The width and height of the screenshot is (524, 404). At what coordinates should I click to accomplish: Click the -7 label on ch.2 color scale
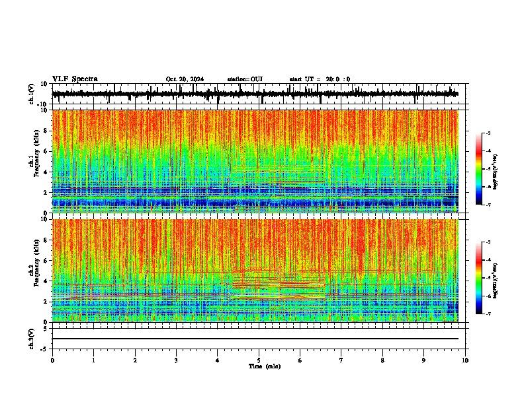[x=488, y=314]
